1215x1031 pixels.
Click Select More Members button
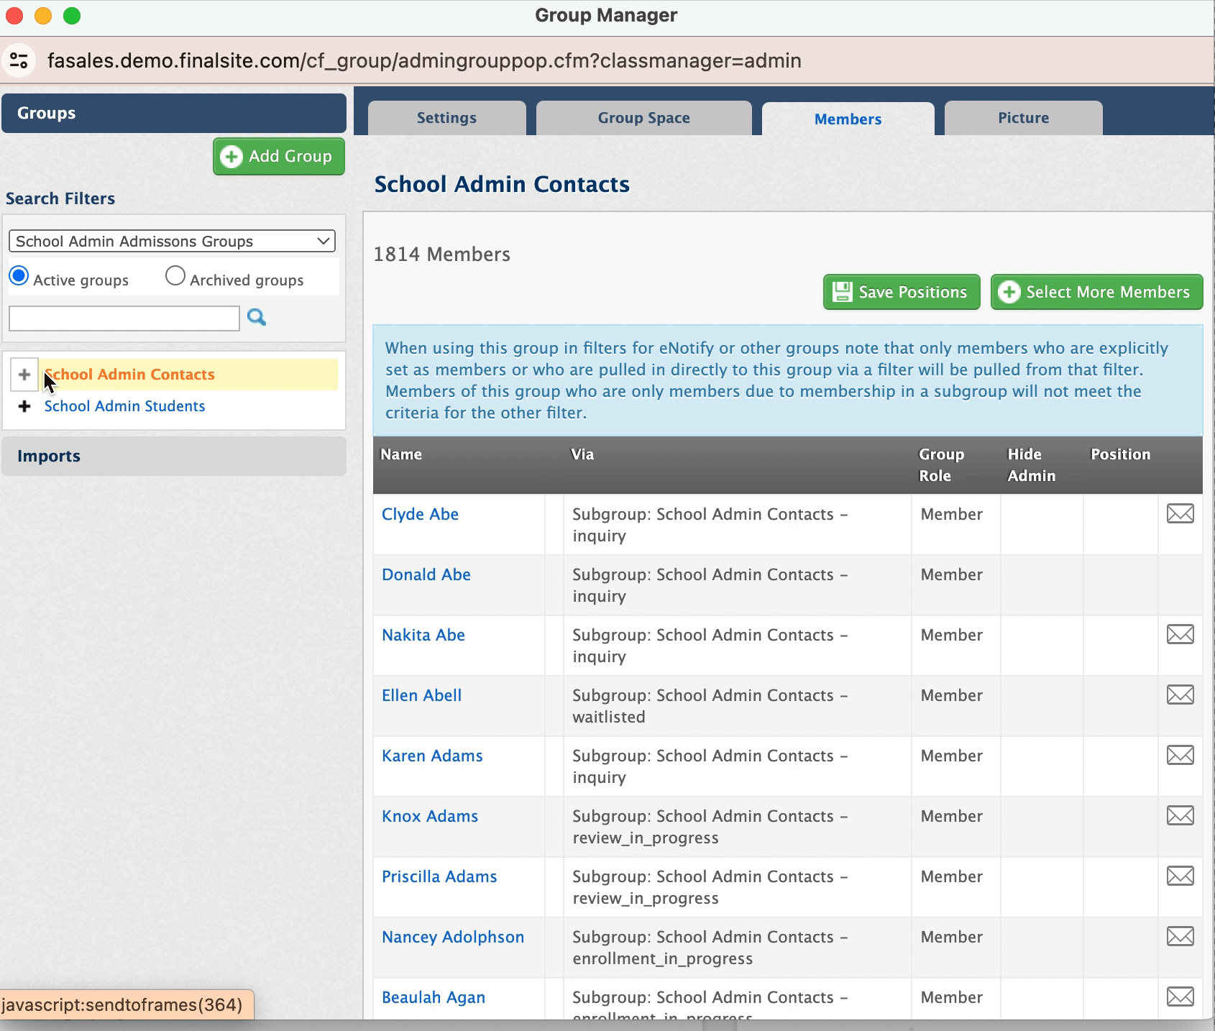click(1096, 292)
